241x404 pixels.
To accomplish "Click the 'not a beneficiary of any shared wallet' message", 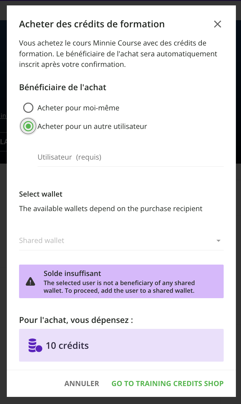I will 119,287.
